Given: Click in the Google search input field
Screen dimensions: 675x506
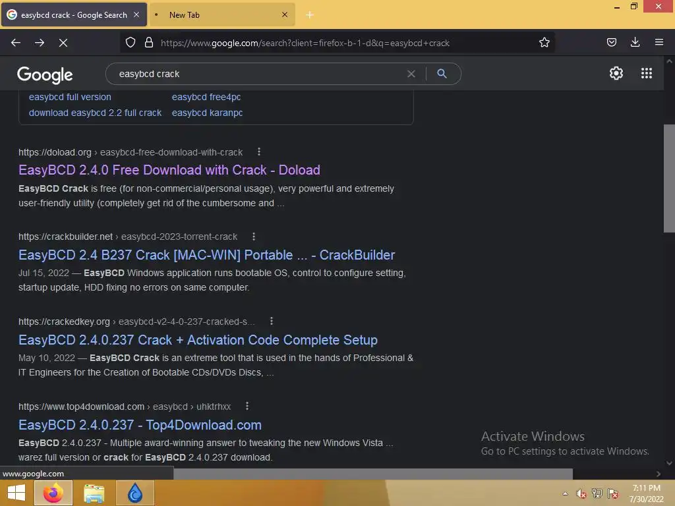Looking at the screenshot, I should tap(258, 74).
